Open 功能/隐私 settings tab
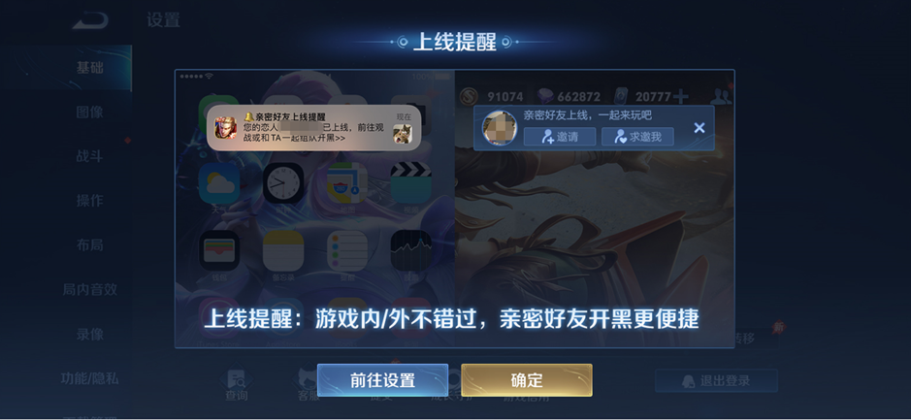Screen dimensions: 911x420 [x=89, y=378]
